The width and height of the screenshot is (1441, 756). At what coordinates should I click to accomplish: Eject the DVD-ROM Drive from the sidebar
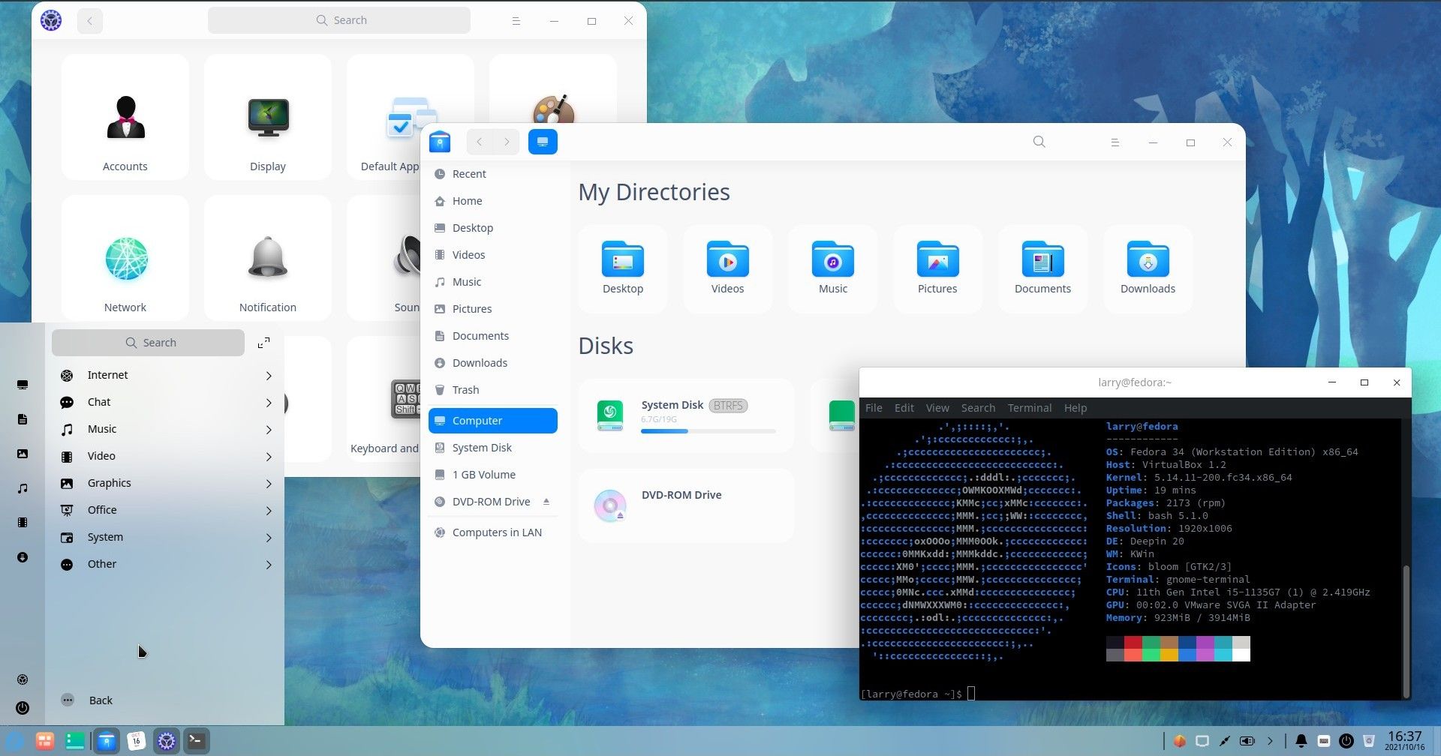coord(547,501)
